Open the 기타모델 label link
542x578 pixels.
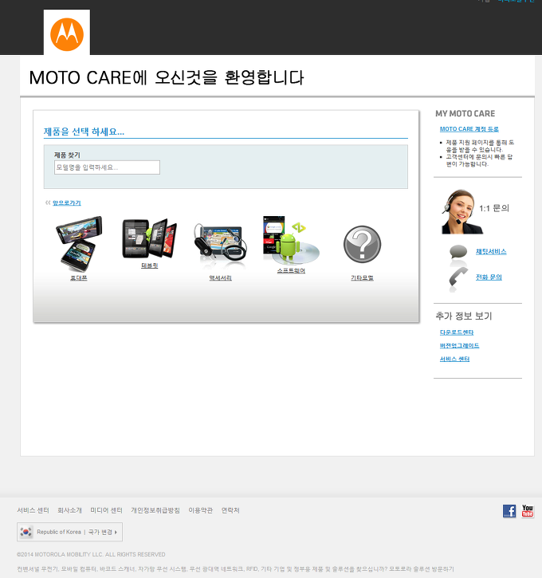362,278
